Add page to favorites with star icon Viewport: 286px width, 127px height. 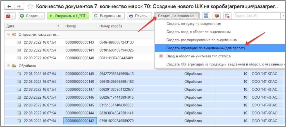[30, 7]
